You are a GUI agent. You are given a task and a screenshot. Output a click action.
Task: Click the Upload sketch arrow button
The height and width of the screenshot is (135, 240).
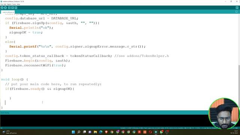tap(5, 7)
